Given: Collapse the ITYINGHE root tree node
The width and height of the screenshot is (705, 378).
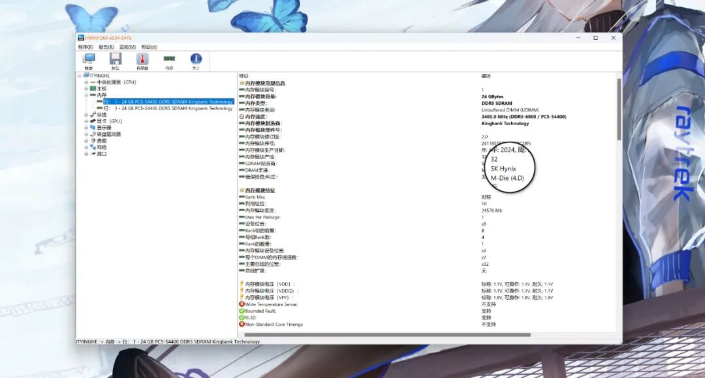Looking at the screenshot, I should coord(80,76).
